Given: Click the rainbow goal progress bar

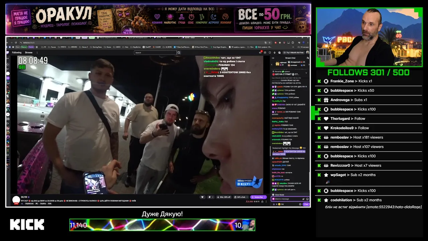Looking at the screenshot, I should tap(162, 225).
